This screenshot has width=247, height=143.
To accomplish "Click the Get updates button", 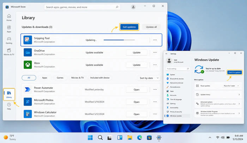I will point(129,27).
